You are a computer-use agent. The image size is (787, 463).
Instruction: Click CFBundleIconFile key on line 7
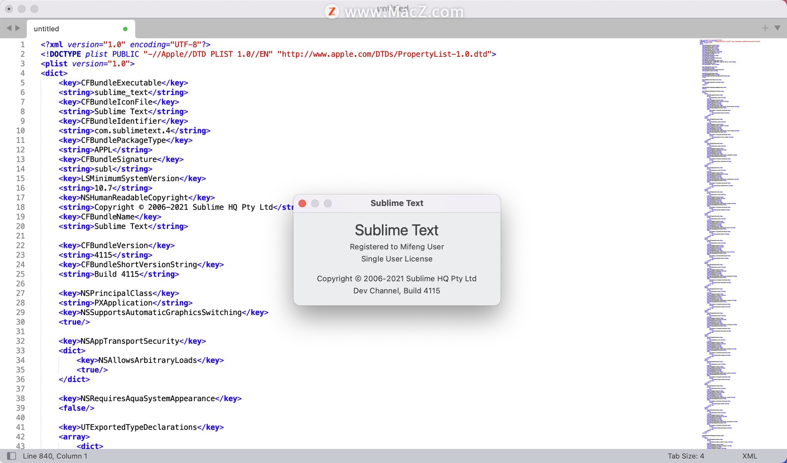click(x=116, y=102)
